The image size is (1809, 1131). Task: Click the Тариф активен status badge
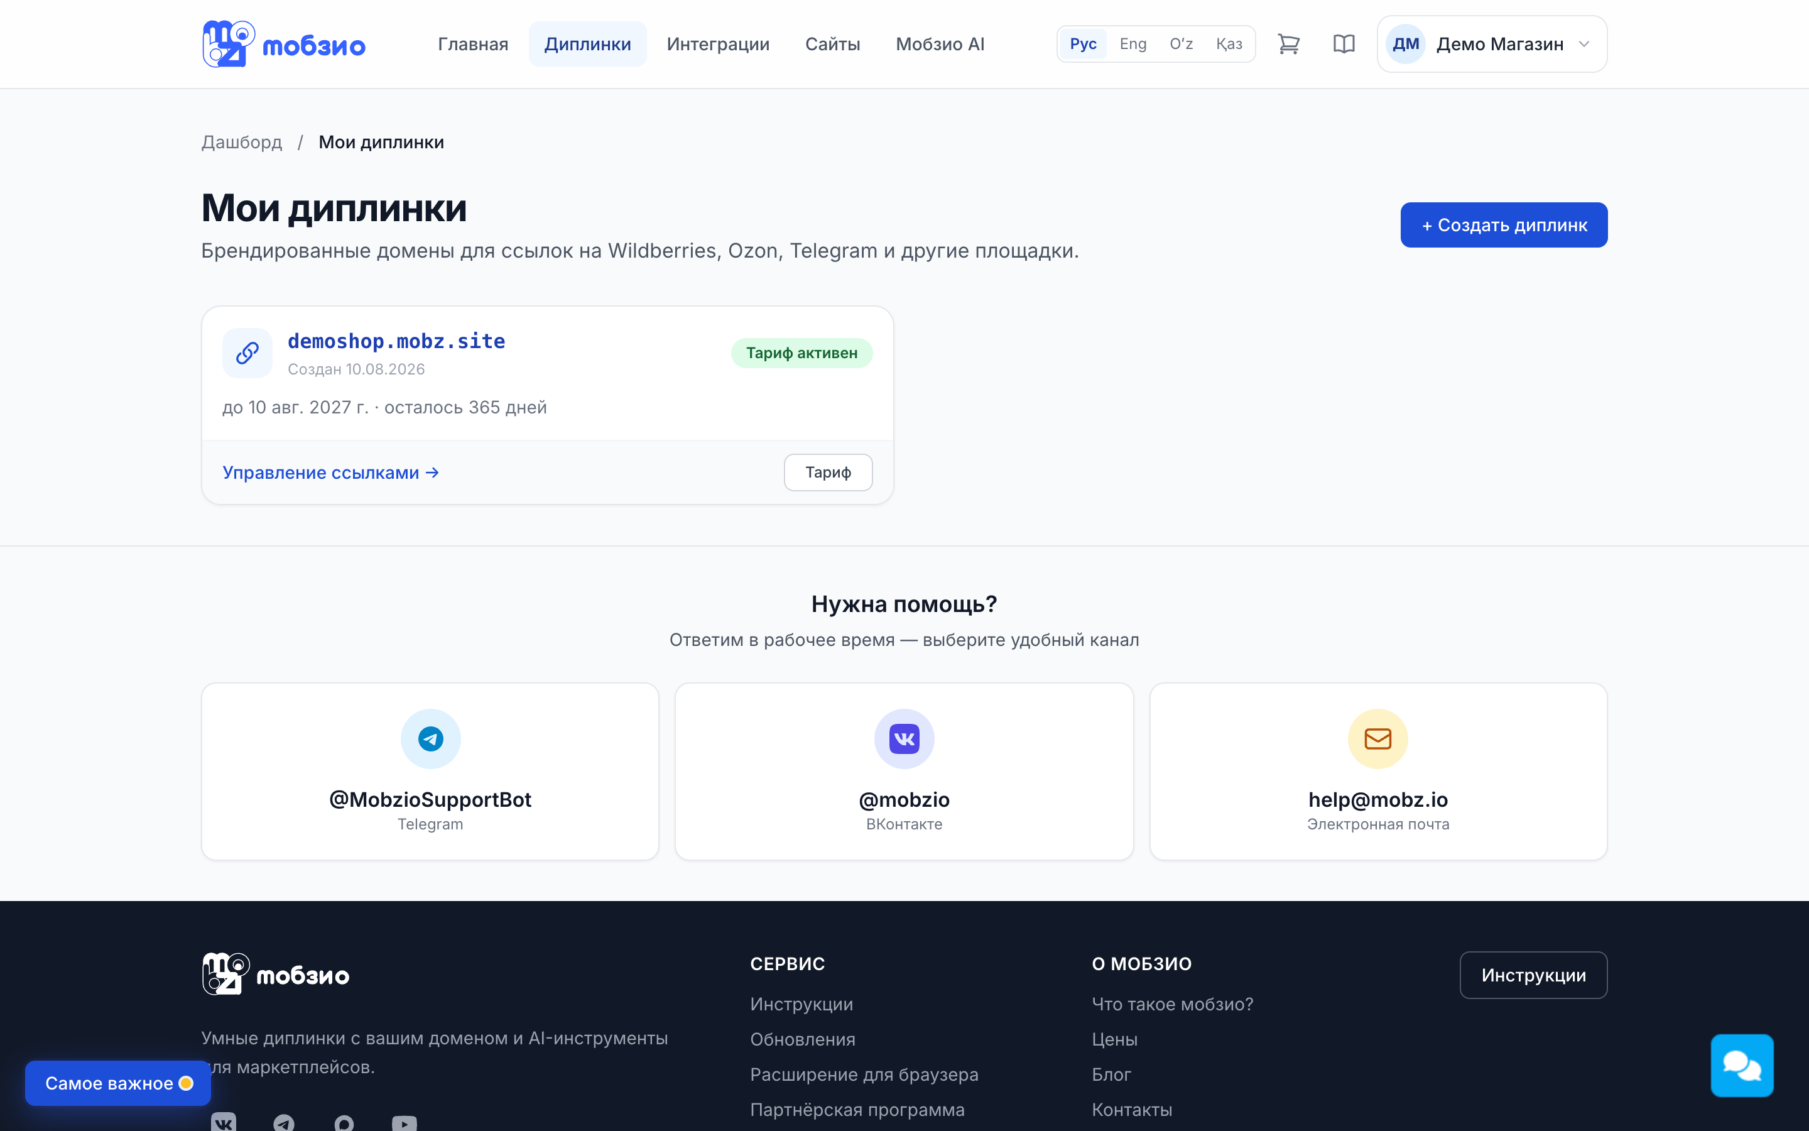point(801,353)
